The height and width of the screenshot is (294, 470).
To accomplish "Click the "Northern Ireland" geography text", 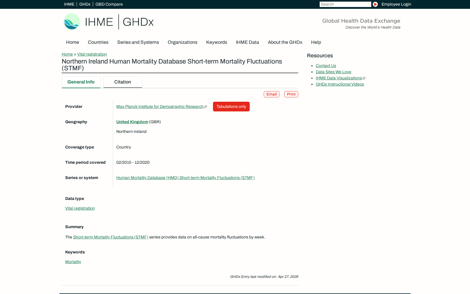I will (131, 131).
